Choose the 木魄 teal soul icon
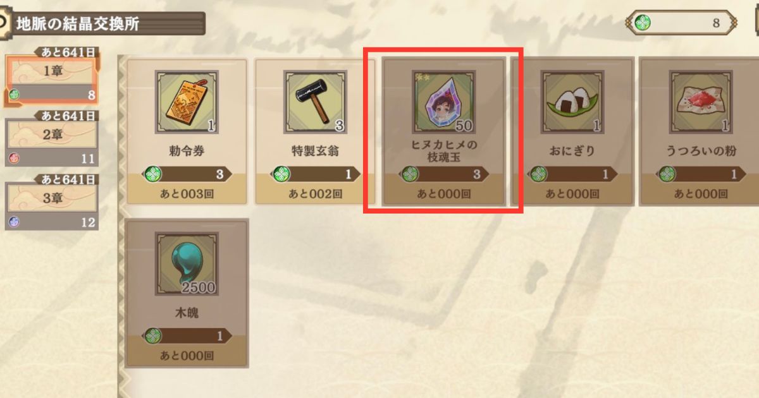Image resolution: width=759 pixels, height=398 pixels. coord(187,263)
